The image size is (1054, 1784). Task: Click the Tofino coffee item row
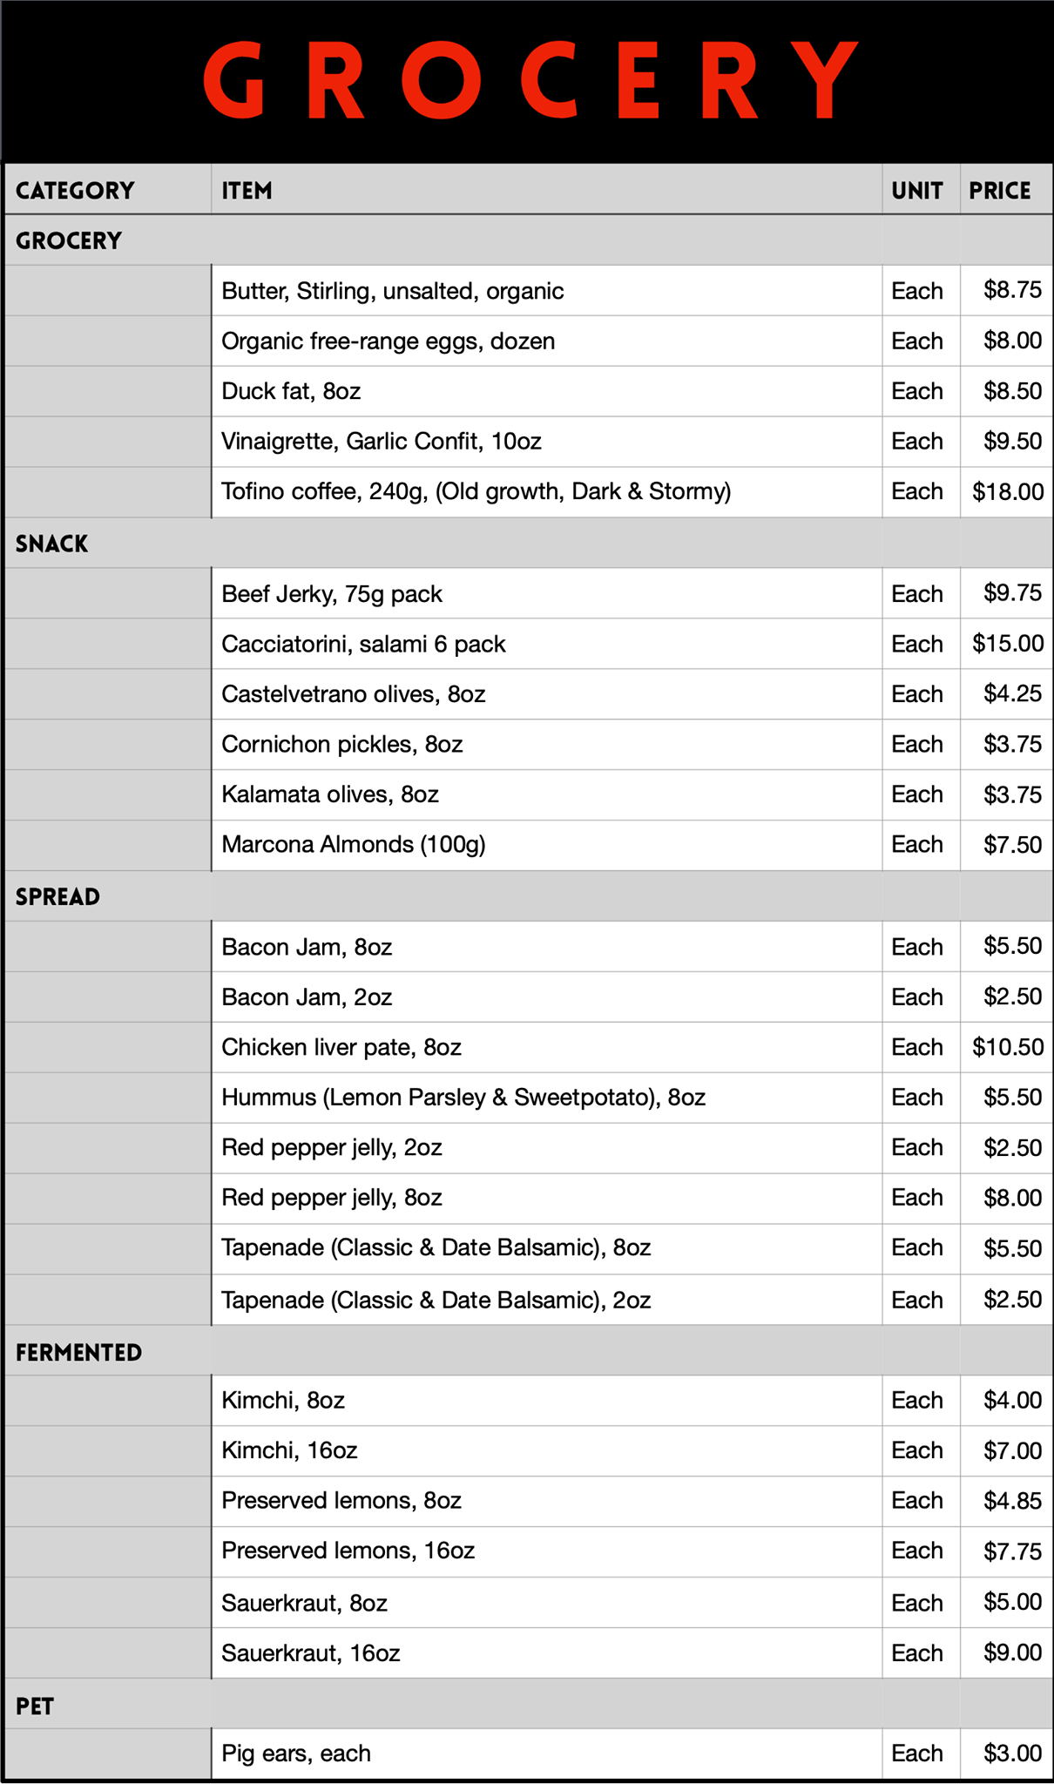476,492
